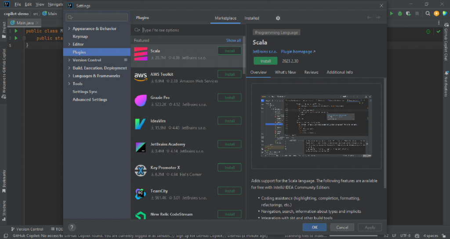This screenshot has width=450, height=239.
Task: Show all featured plugins
Action: (x=233, y=40)
